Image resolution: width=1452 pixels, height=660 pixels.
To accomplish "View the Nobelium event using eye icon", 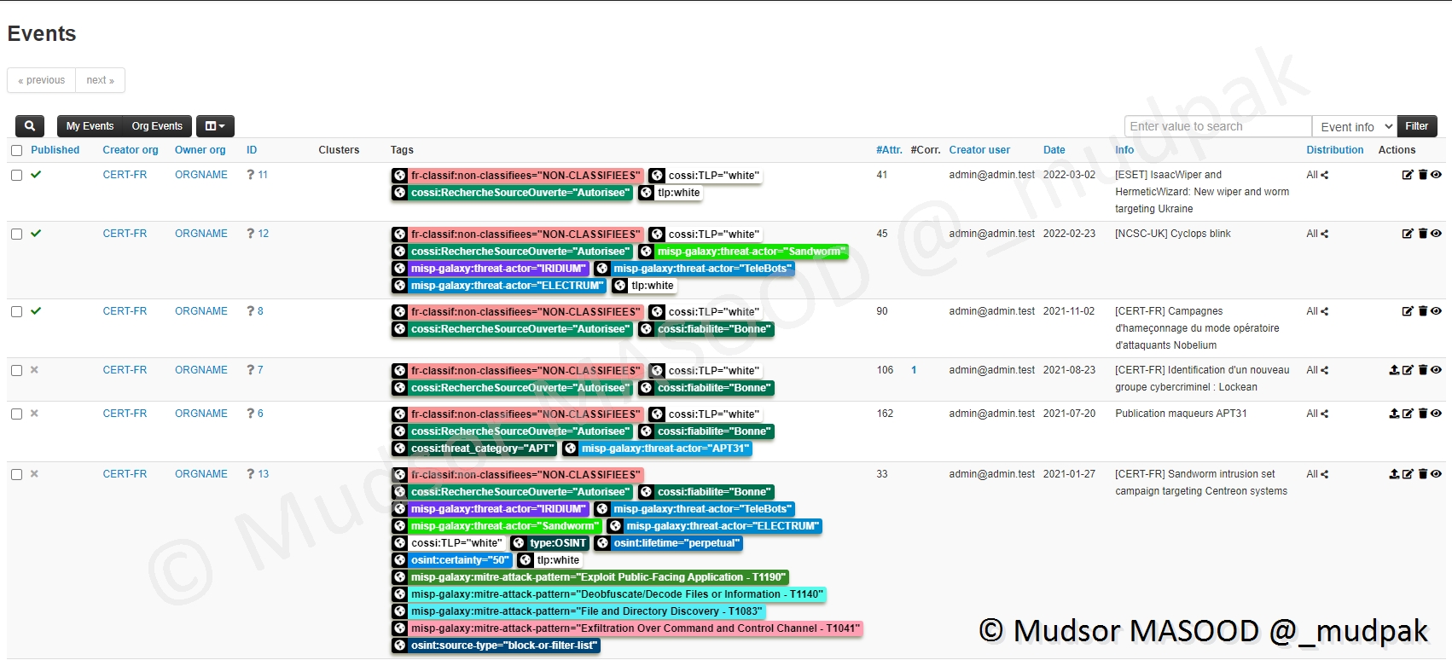I will (x=1437, y=311).
